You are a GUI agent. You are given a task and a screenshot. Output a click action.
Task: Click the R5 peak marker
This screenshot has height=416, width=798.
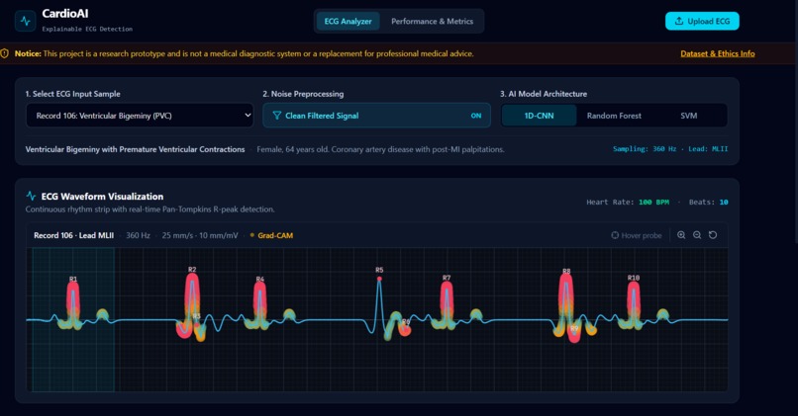[379, 270]
